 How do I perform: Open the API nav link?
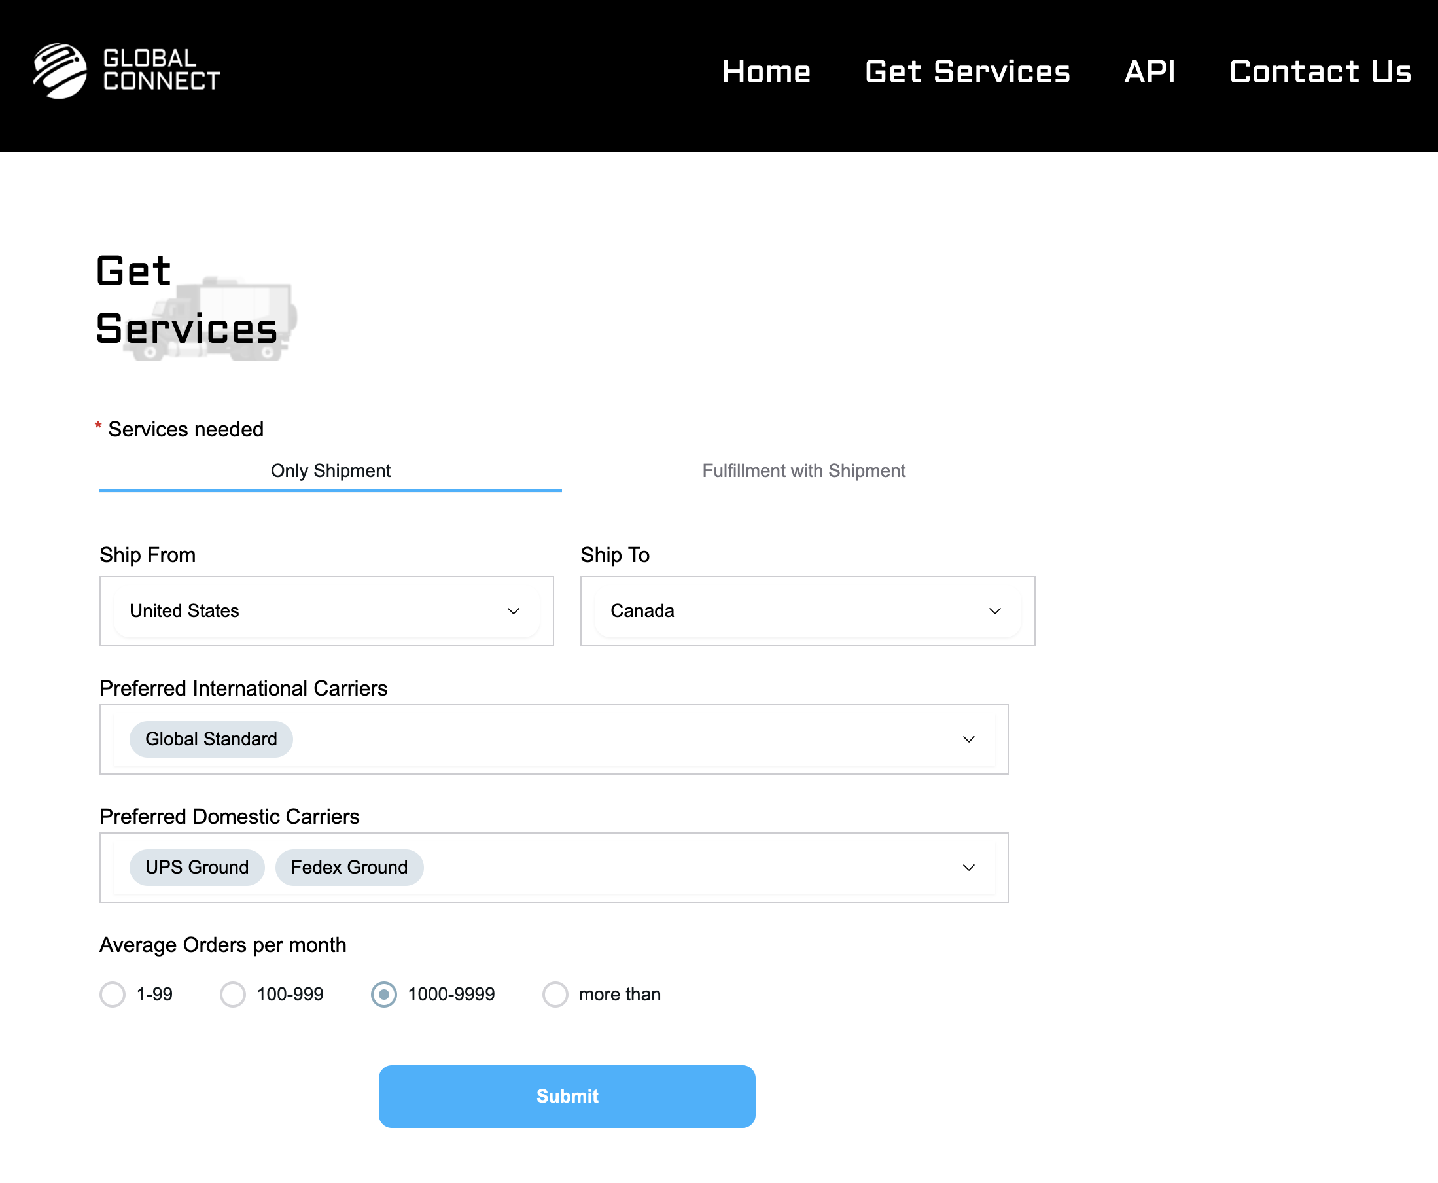(1149, 71)
